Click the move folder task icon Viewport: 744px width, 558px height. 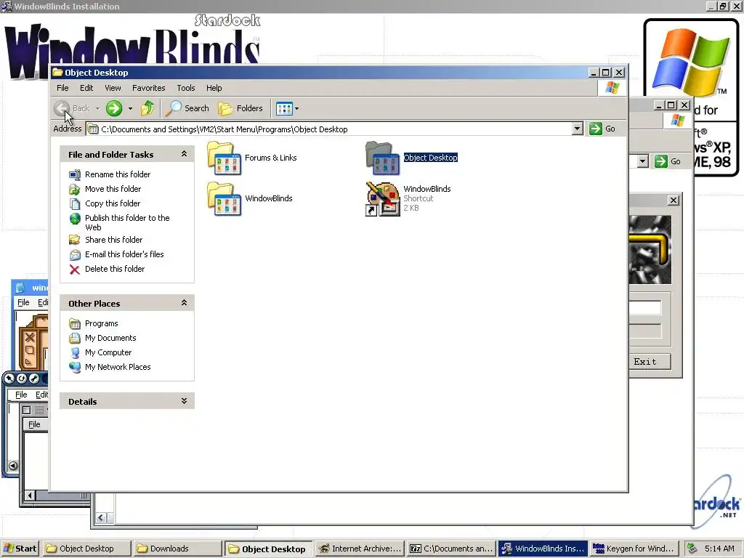(75, 190)
